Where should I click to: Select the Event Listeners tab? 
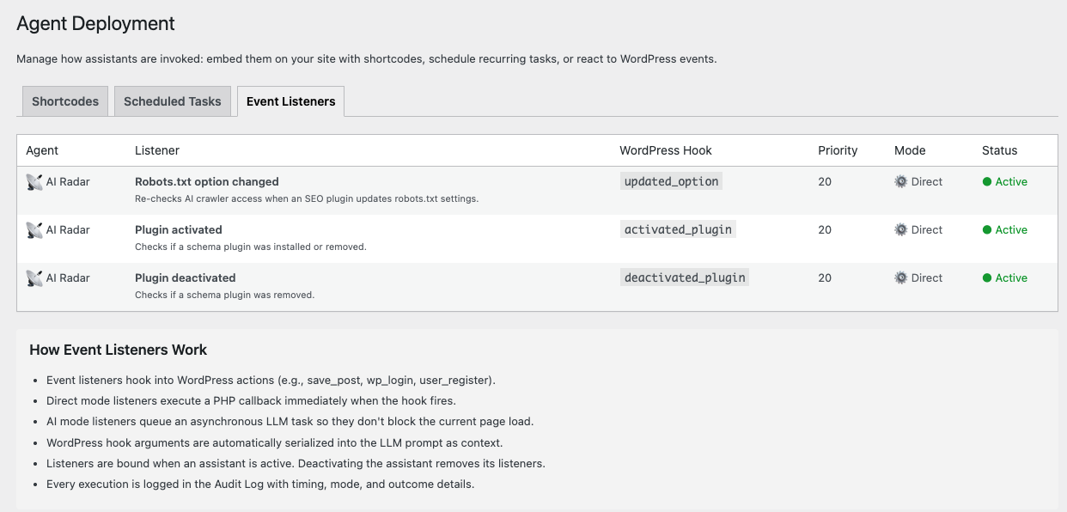(x=290, y=101)
